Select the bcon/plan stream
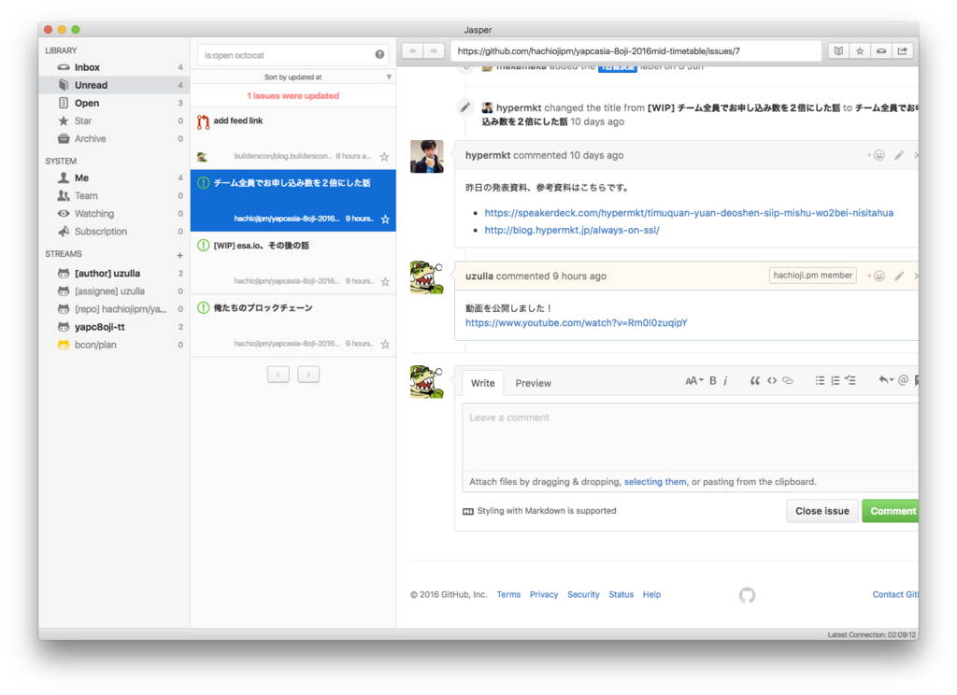The image size is (957, 695). tap(114, 345)
